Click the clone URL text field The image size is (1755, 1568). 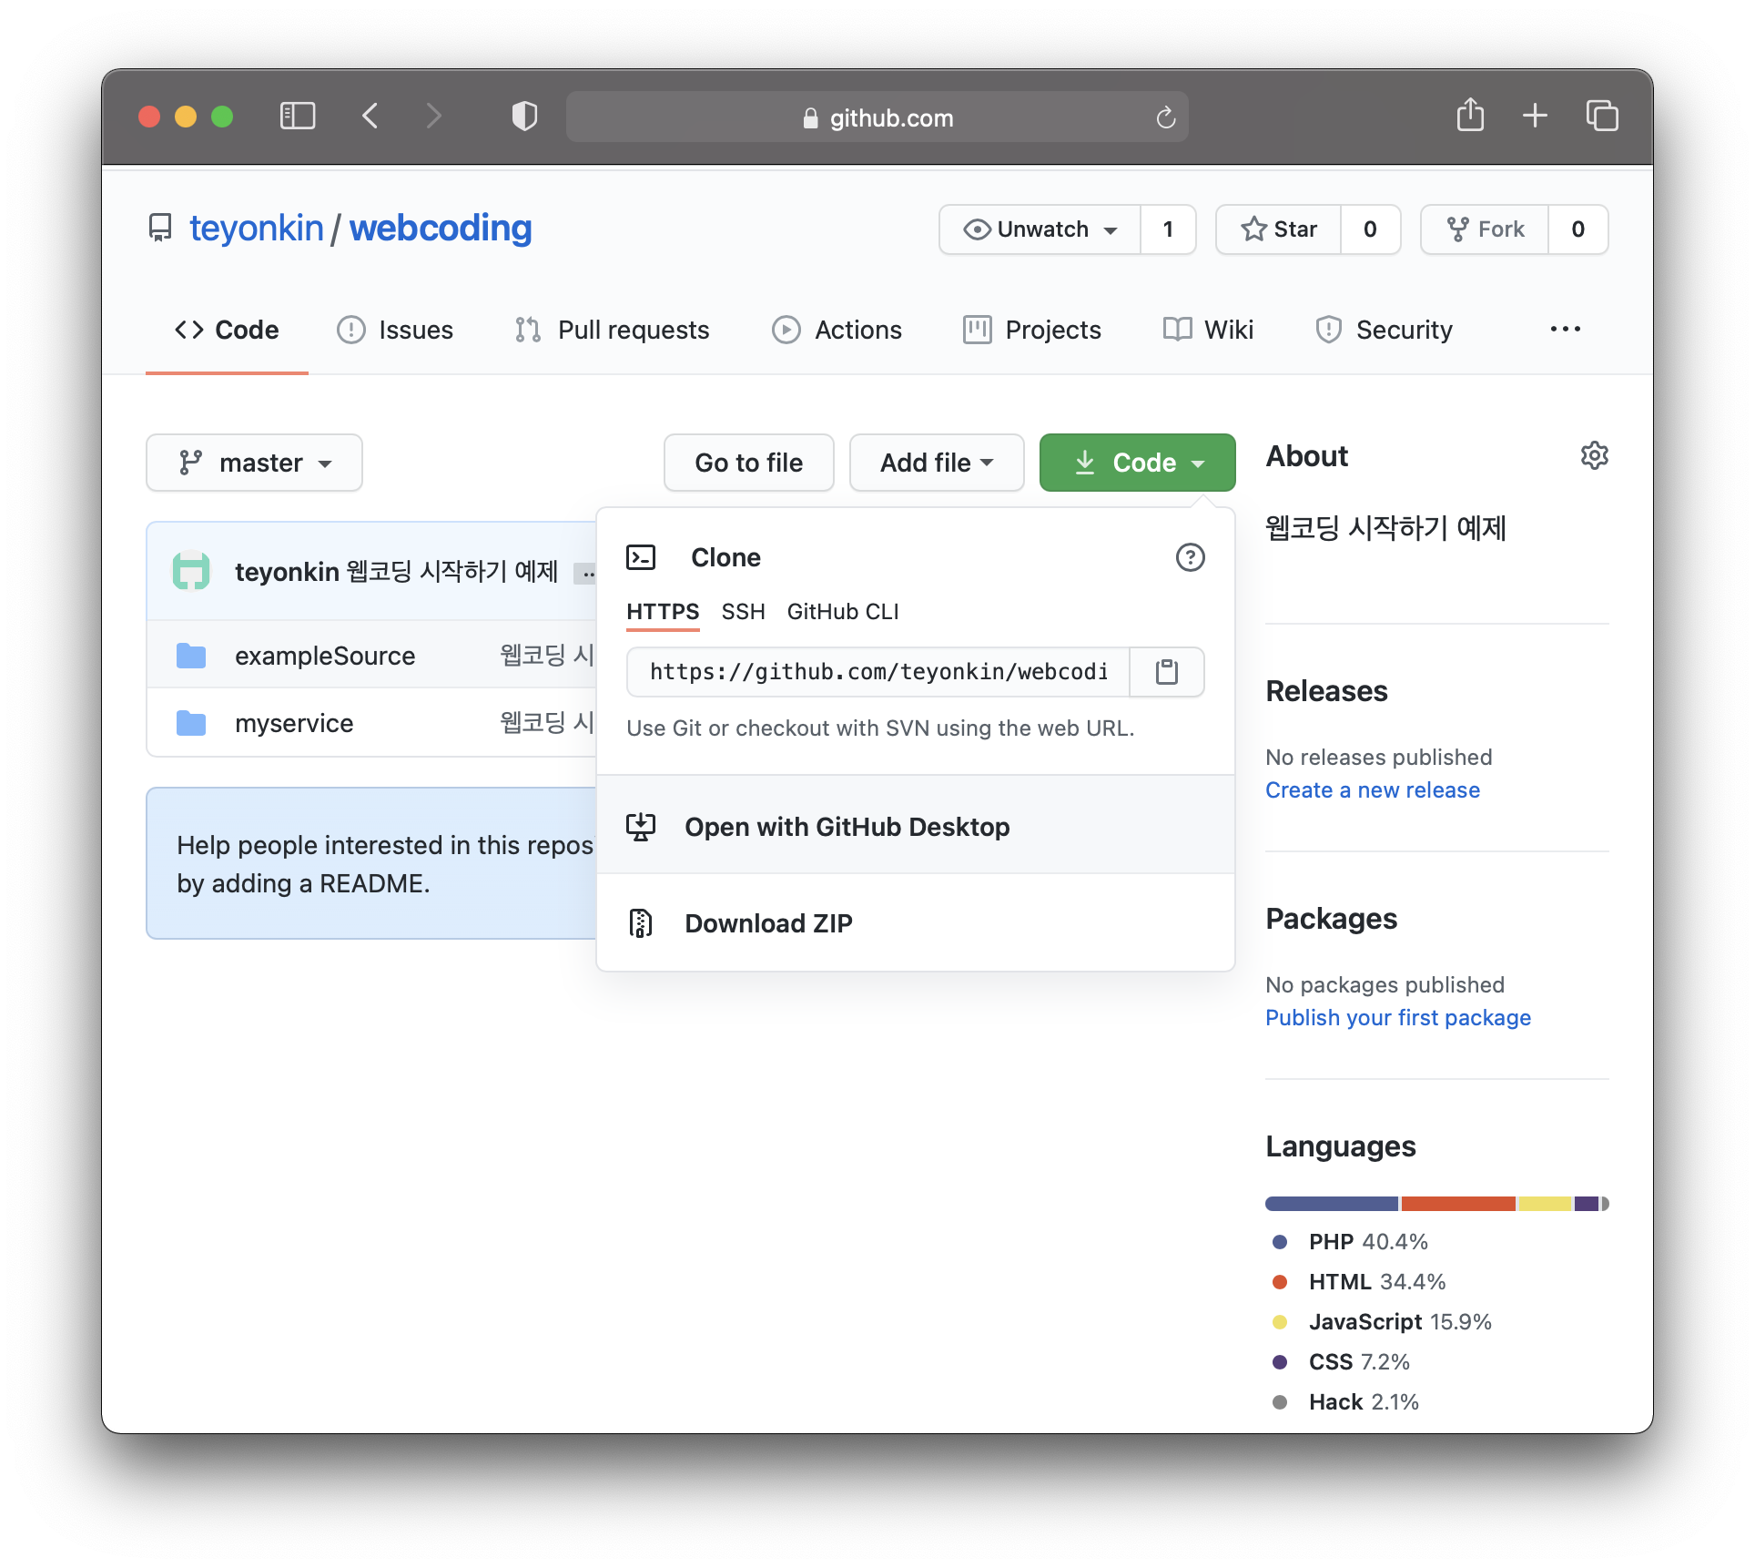pos(878,672)
